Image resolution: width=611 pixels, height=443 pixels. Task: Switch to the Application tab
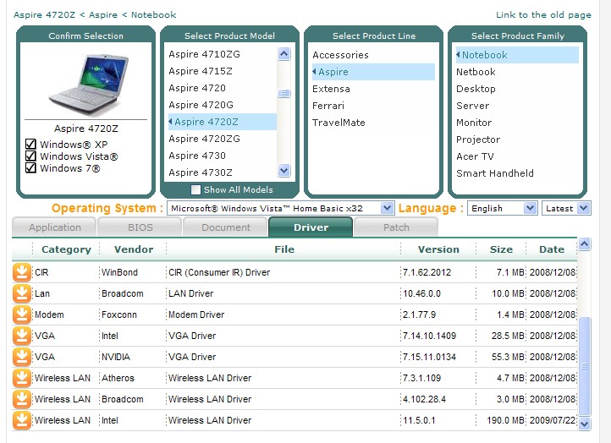[54, 227]
